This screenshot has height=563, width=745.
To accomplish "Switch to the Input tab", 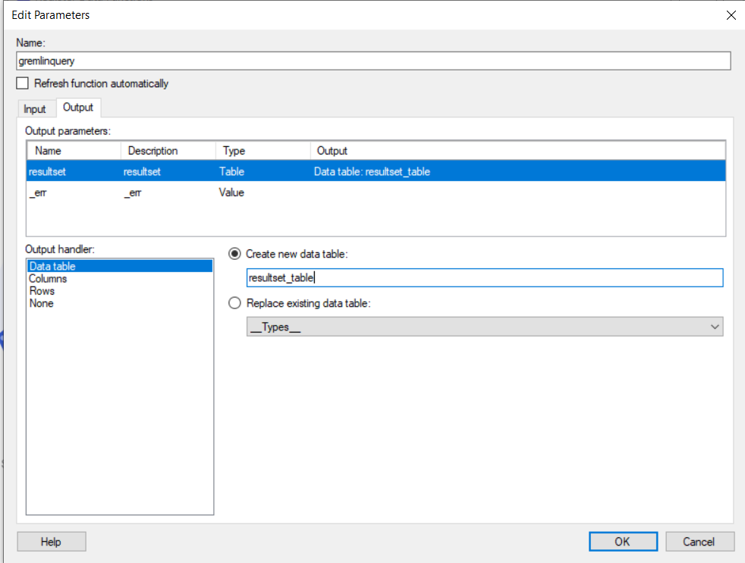I will coord(35,109).
